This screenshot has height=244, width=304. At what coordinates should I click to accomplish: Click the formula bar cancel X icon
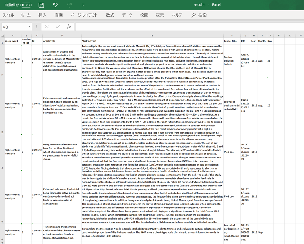47,27
